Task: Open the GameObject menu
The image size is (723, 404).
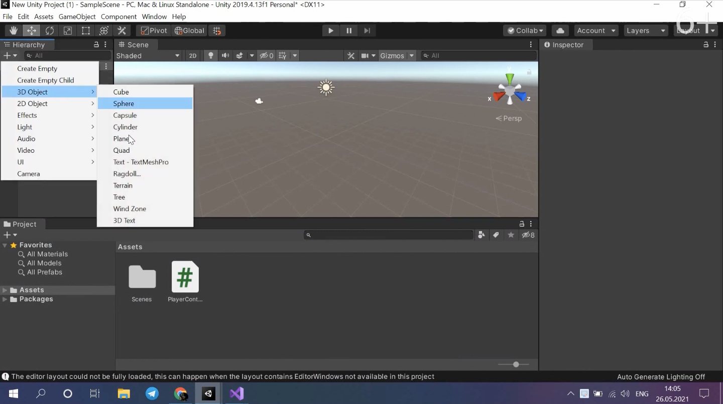Action: pos(77,17)
